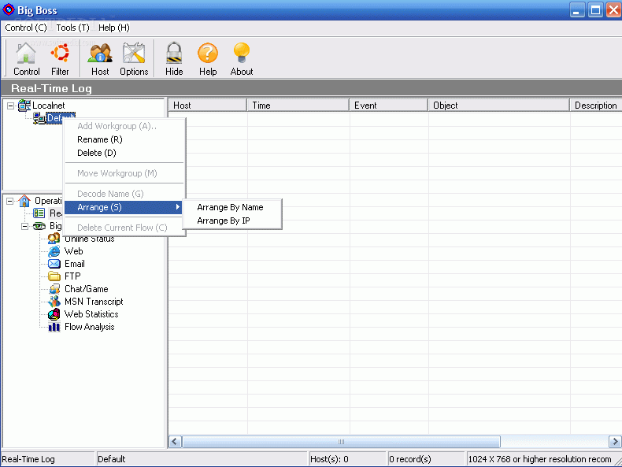Collapse the Operation tree node
This screenshot has height=467, width=622.
point(9,201)
